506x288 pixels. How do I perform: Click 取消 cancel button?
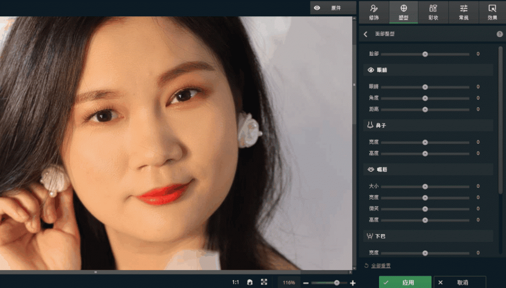[459, 283]
